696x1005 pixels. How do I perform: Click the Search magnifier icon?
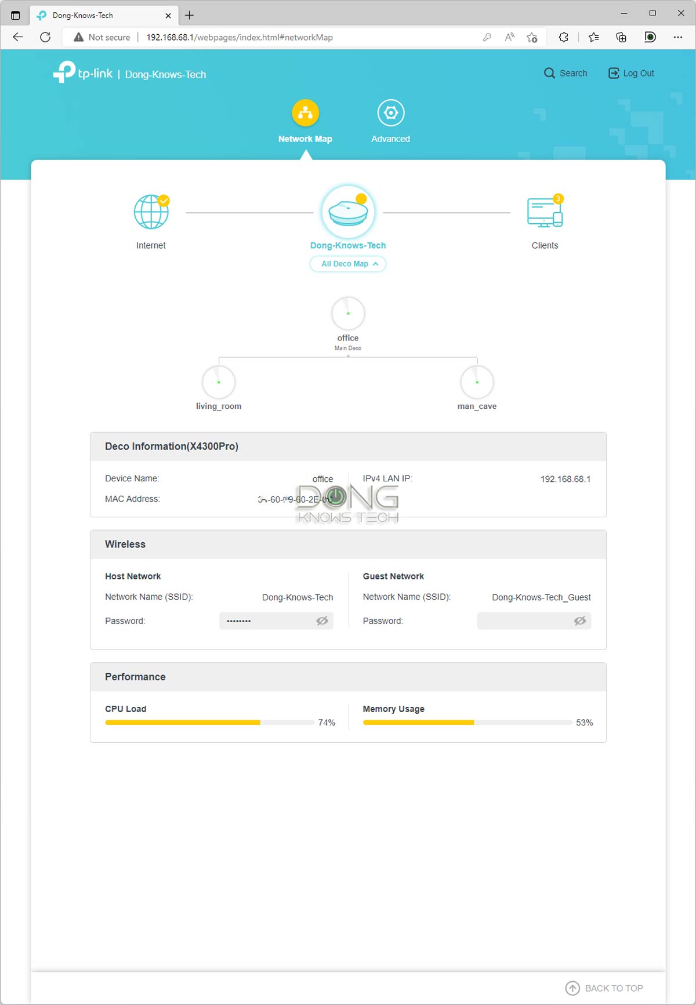[x=549, y=73]
